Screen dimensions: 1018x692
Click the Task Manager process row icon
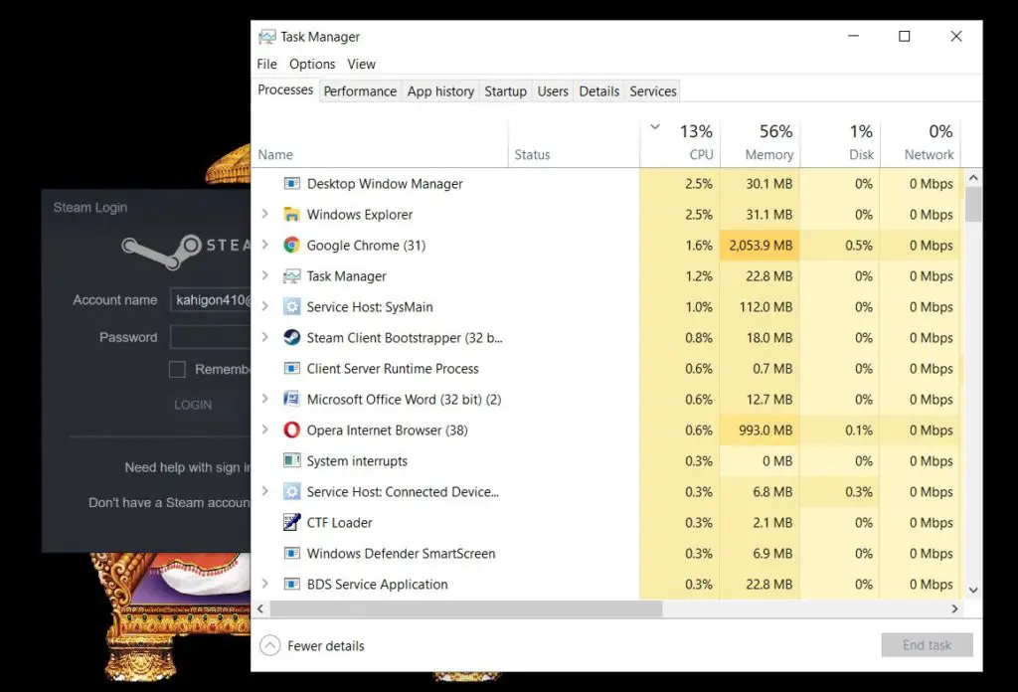point(292,275)
